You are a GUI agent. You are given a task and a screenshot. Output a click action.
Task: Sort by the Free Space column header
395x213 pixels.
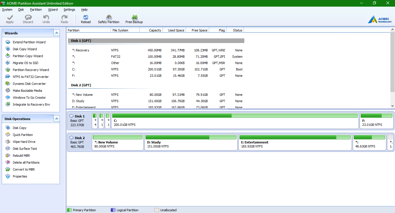point(197,30)
